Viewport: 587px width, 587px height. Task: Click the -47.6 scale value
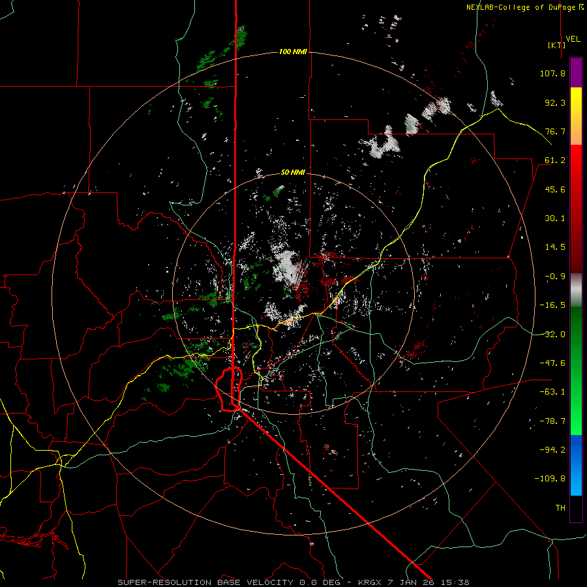pos(552,363)
